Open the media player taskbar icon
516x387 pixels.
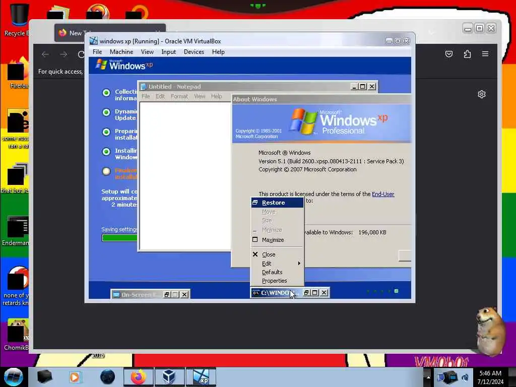click(x=75, y=377)
